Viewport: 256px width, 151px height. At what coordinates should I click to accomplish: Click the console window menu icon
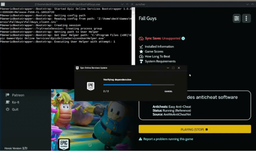3,4
